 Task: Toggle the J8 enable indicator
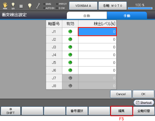[x=70, y=86]
